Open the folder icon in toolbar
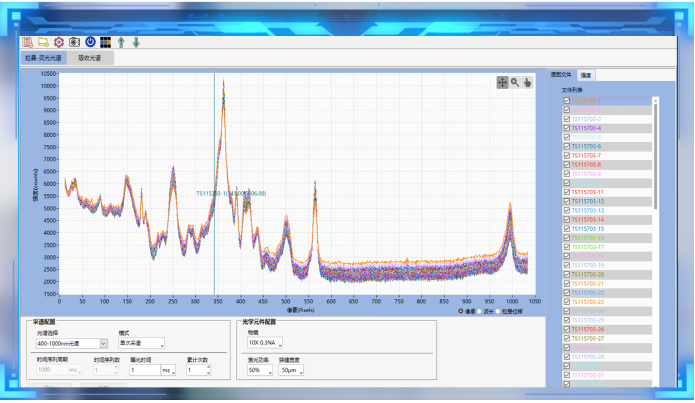The image size is (695, 403). [43, 42]
